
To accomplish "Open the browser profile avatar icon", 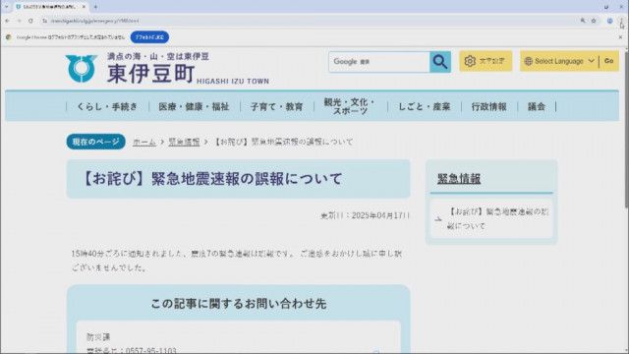I will (x=609, y=21).
